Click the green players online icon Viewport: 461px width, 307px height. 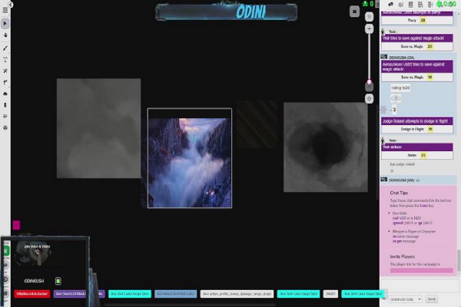tap(365, 4)
